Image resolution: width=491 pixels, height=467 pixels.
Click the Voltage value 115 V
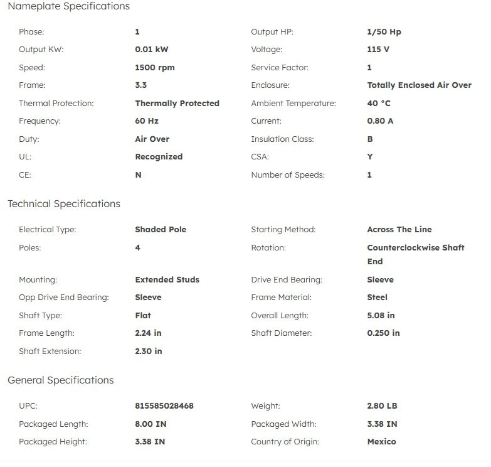378,50
